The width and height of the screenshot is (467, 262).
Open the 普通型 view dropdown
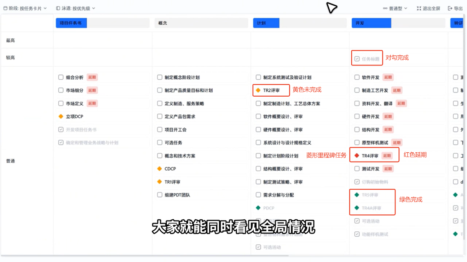[x=395, y=8]
